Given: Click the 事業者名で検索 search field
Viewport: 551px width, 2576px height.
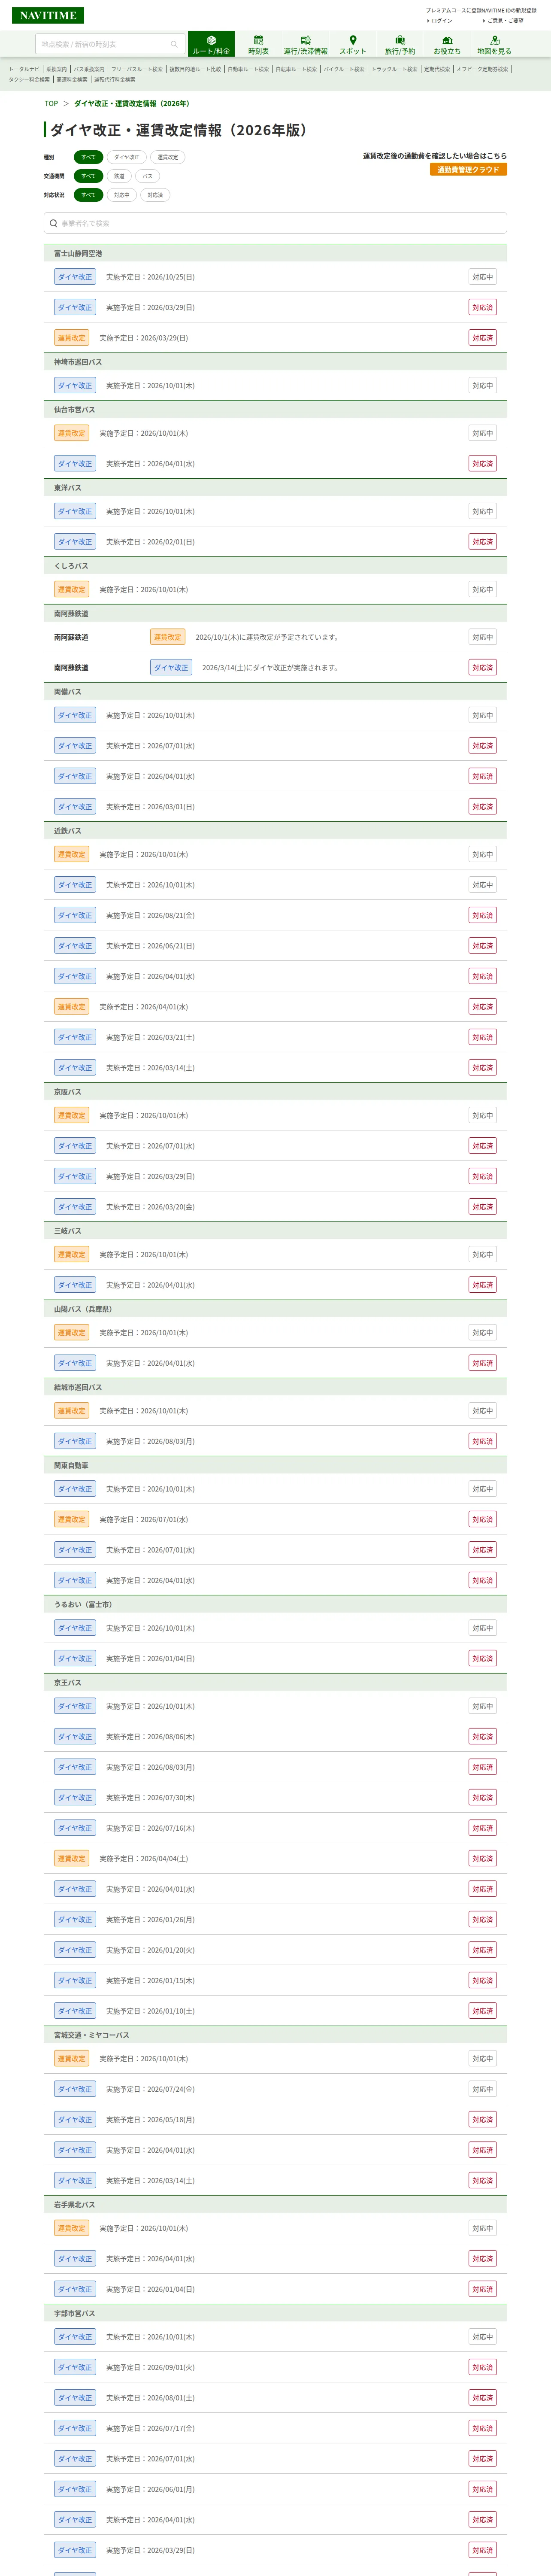Looking at the screenshot, I should click(275, 223).
